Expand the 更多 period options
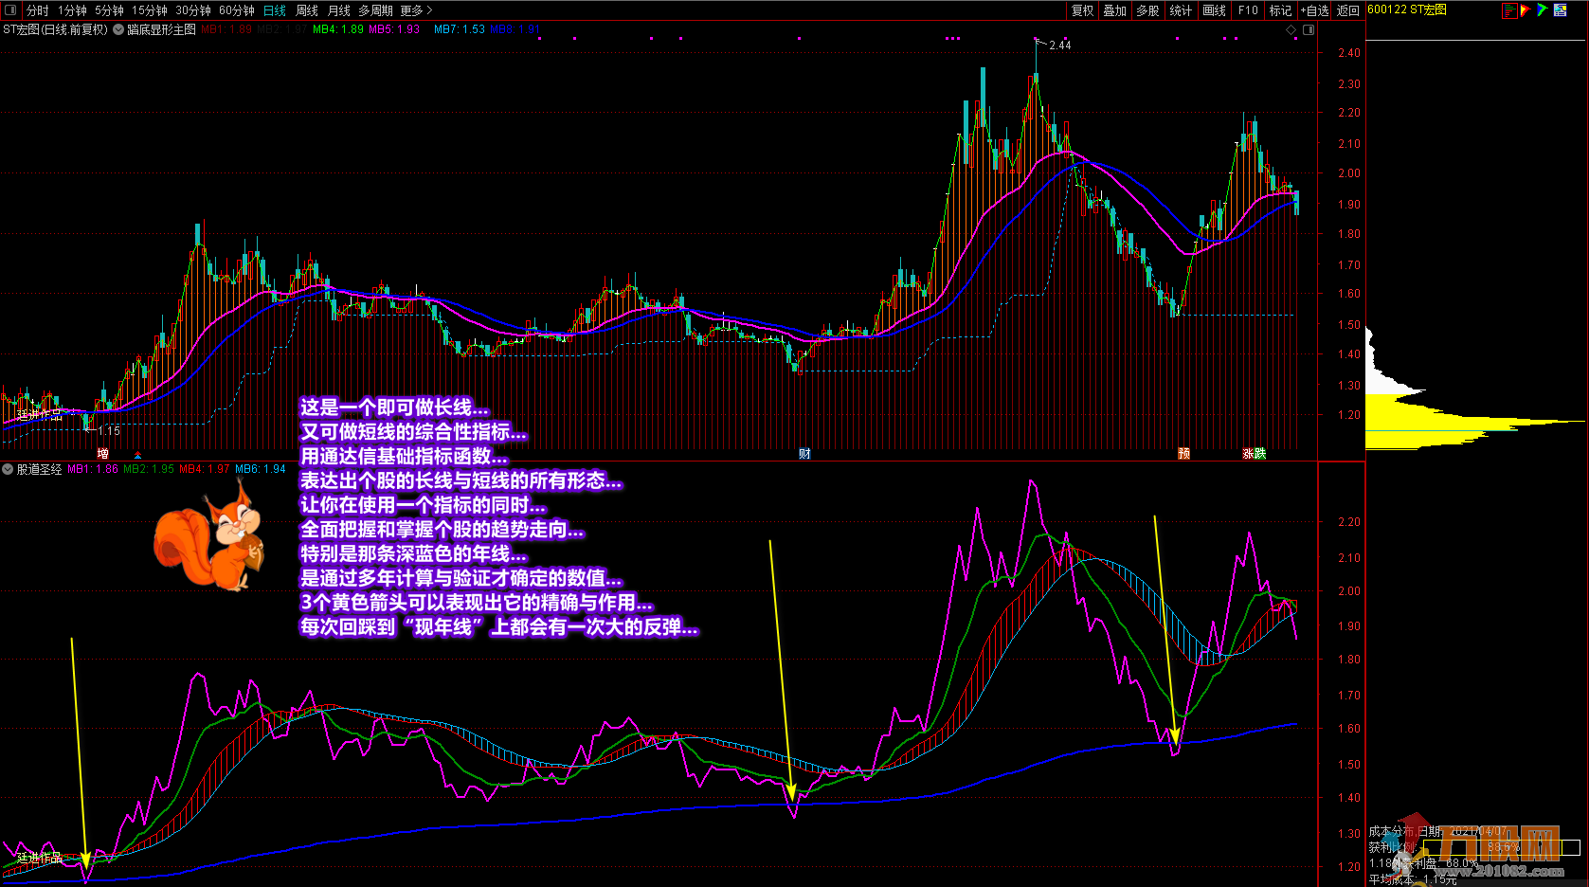The height and width of the screenshot is (887, 1589). point(416,10)
